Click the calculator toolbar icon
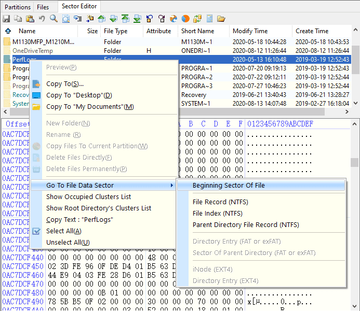 click(209, 19)
